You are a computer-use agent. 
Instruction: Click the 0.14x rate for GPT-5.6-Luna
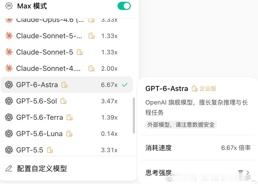109,134
